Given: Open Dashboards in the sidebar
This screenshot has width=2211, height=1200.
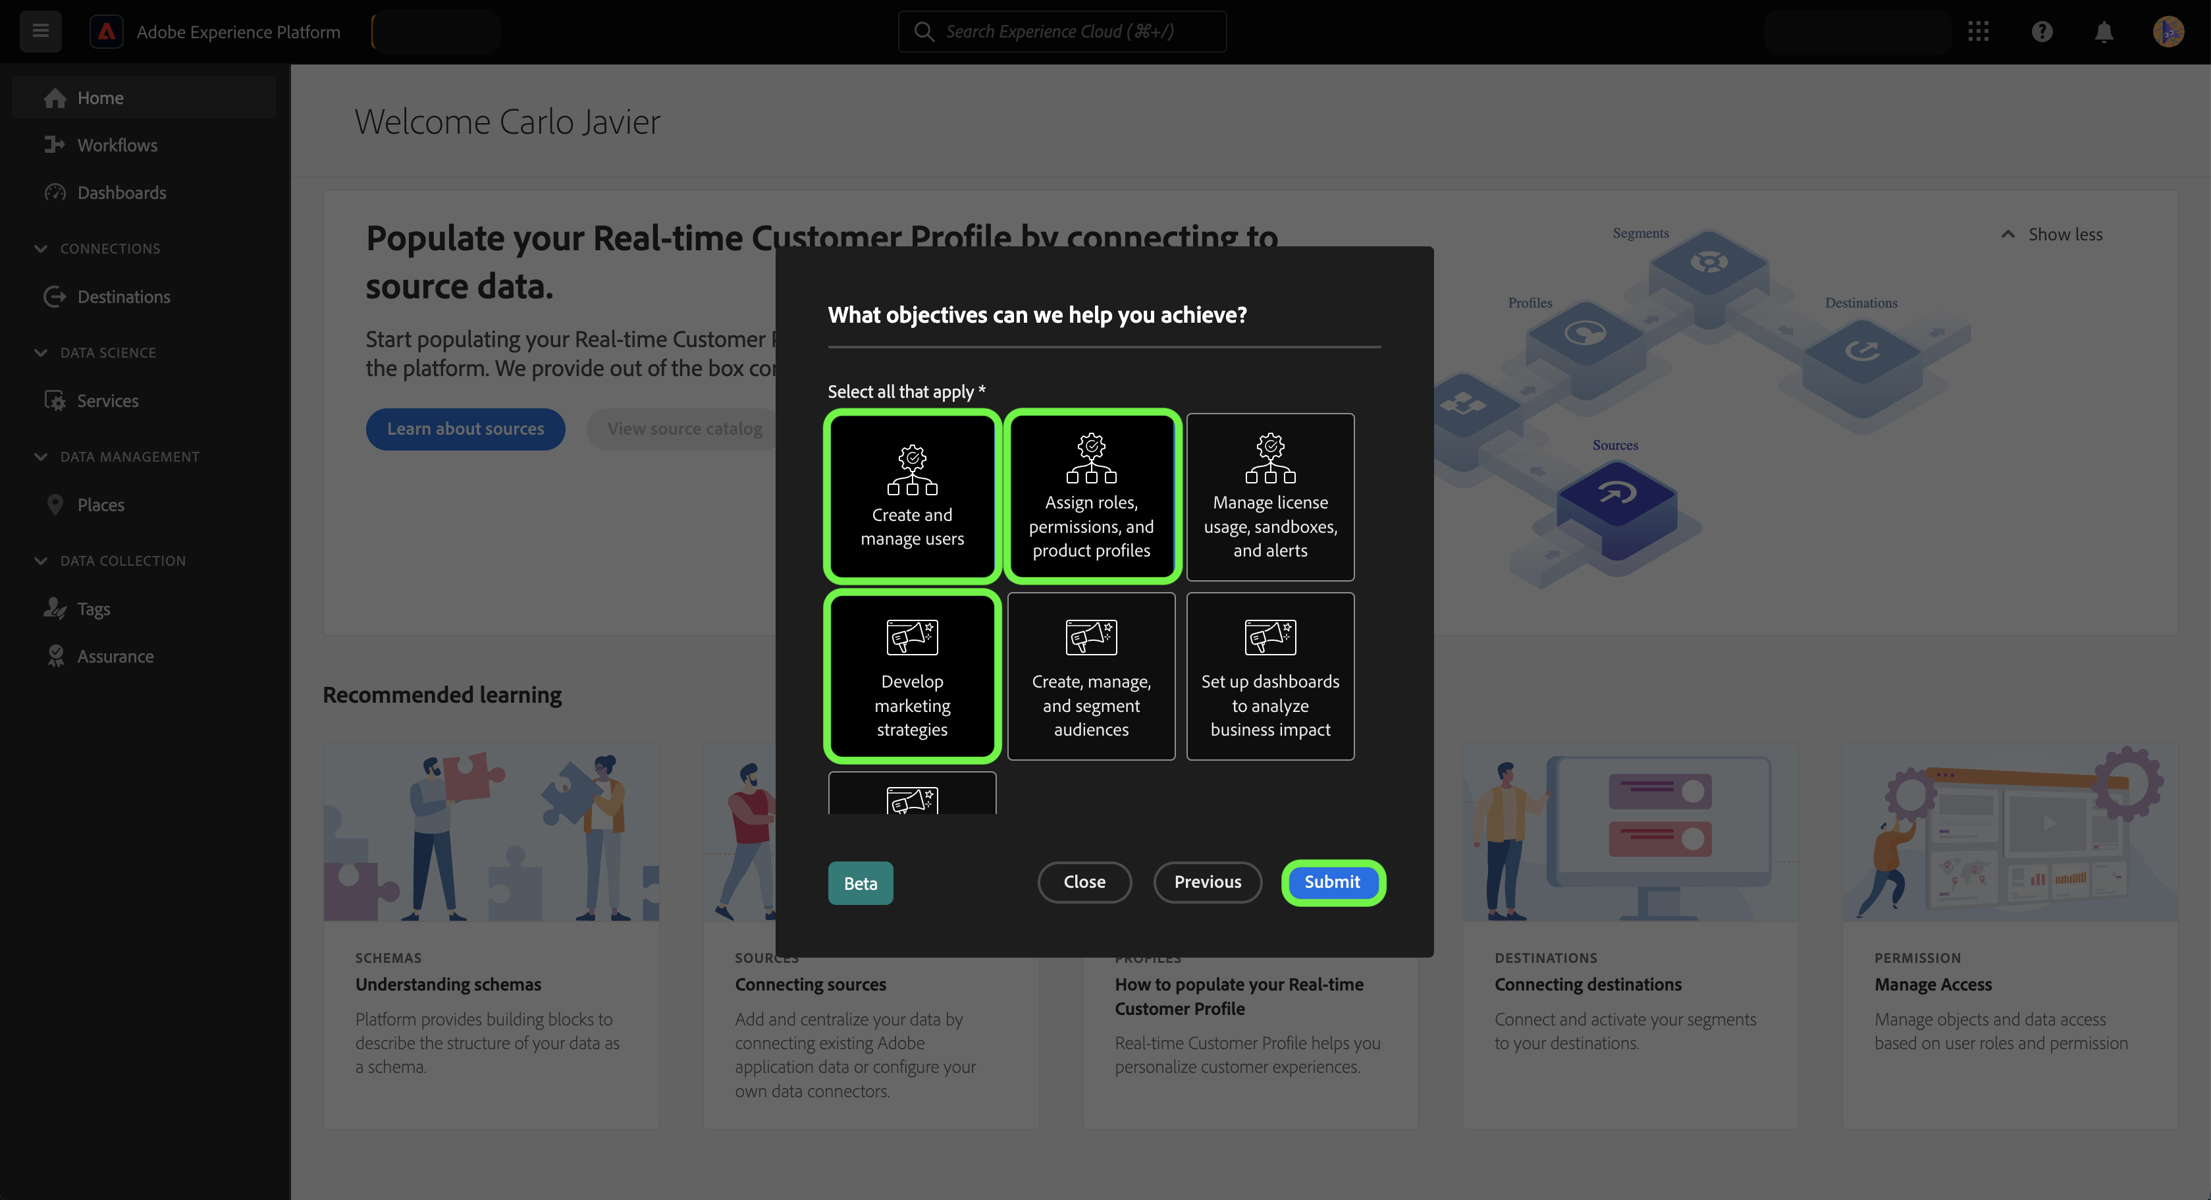Looking at the screenshot, I should (x=121, y=192).
